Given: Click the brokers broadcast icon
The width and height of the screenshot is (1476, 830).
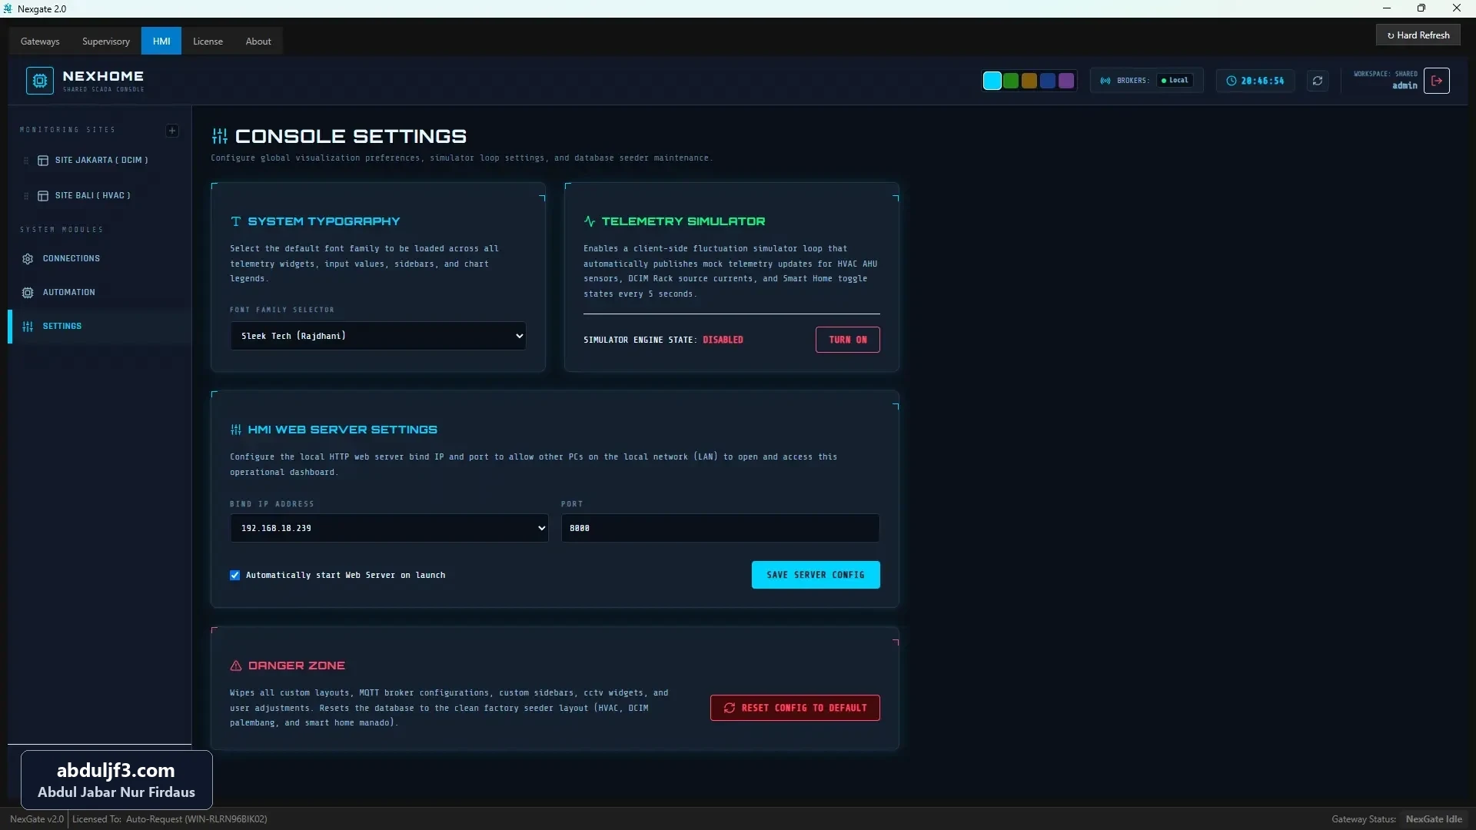Looking at the screenshot, I should (1105, 81).
